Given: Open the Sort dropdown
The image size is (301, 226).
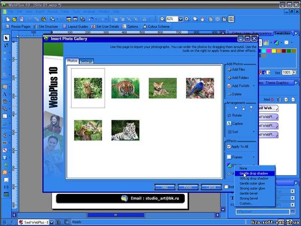Looking at the screenshot, I should pos(254,132).
